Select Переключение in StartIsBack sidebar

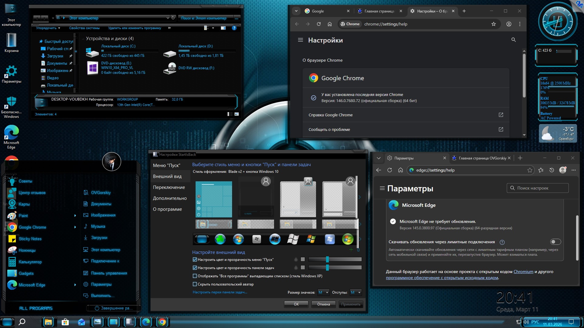tap(169, 187)
